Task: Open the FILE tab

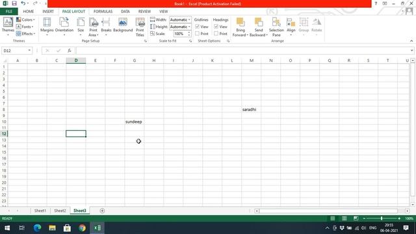Action: click(x=8, y=12)
